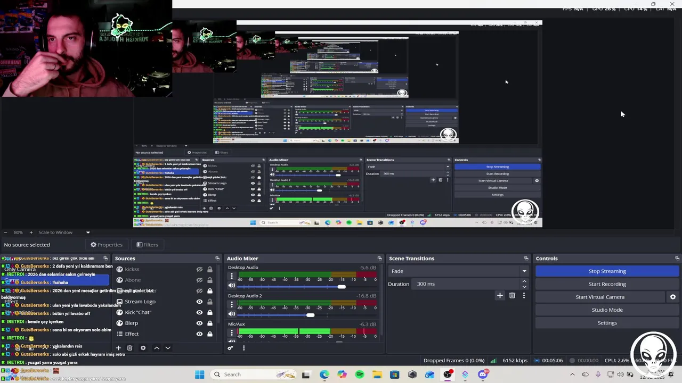Viewport: 682px width, 383px height.
Task: Click the Dropped Frames 0 (0.0%) status
Action: point(454,361)
